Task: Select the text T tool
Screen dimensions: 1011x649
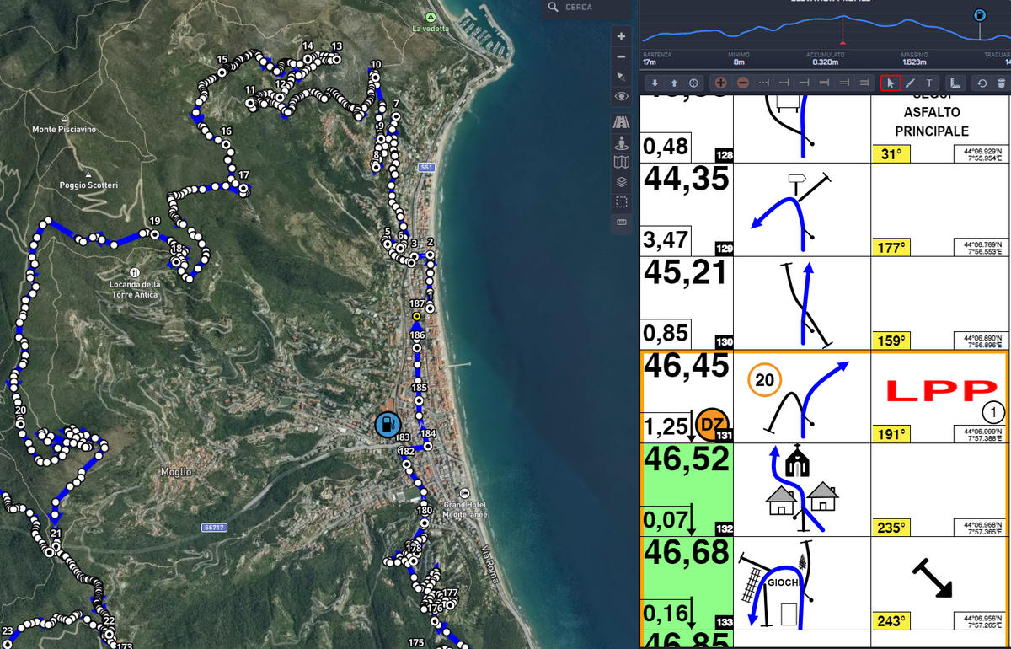Action: pos(929,83)
